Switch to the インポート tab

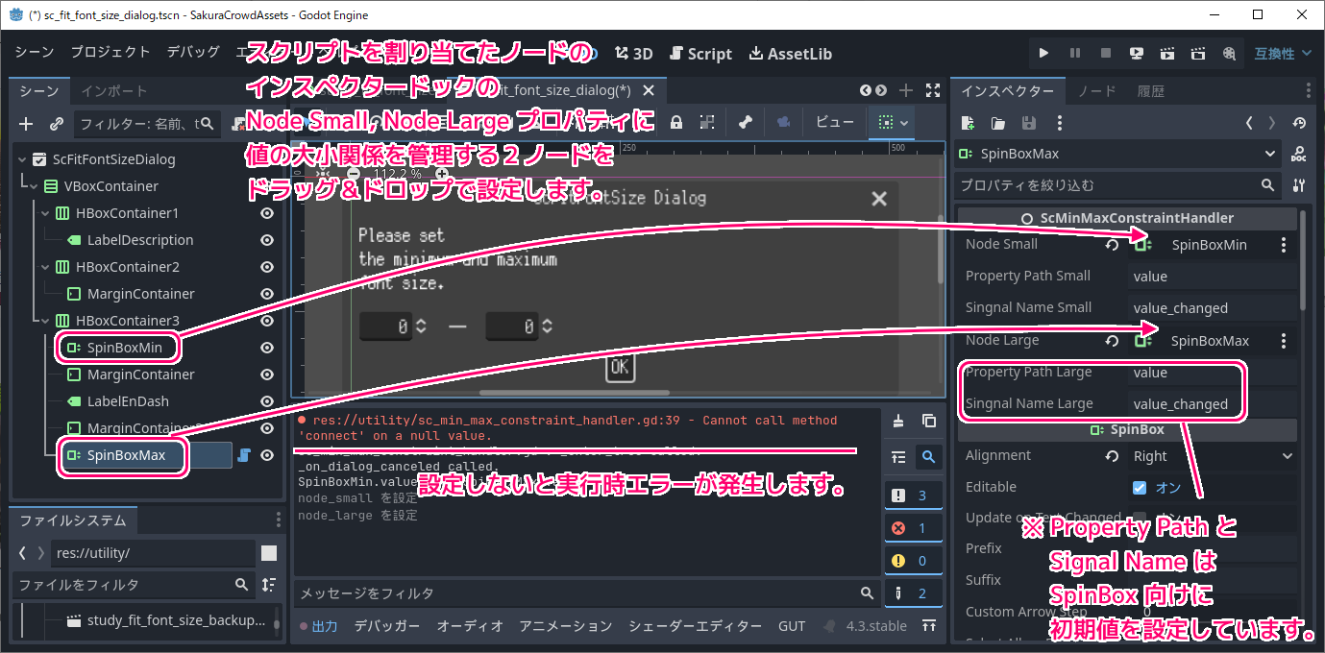[x=114, y=91]
